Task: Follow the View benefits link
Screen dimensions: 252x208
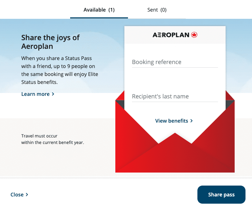Action: click(172, 121)
